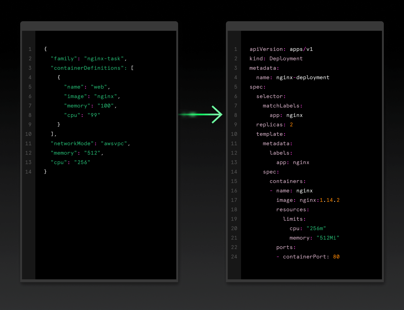404x310 pixels.
Task: Click line number 9 in the right YAML panel
Action: click(x=236, y=125)
